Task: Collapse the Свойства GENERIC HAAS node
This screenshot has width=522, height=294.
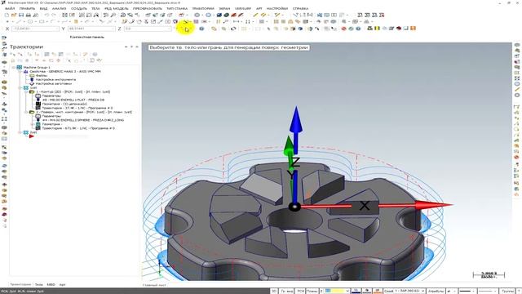Action: (x=20, y=71)
